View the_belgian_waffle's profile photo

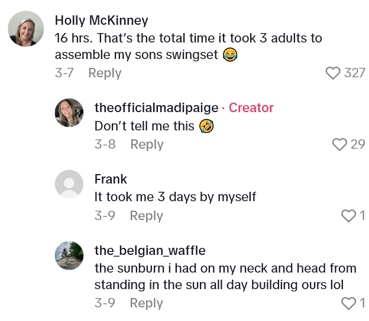[x=69, y=256]
